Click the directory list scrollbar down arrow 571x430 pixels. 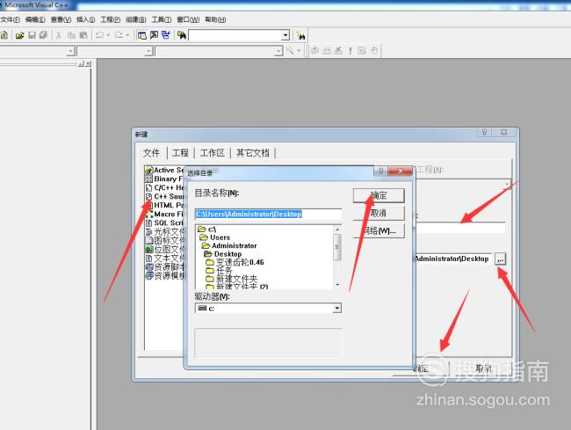coord(337,285)
